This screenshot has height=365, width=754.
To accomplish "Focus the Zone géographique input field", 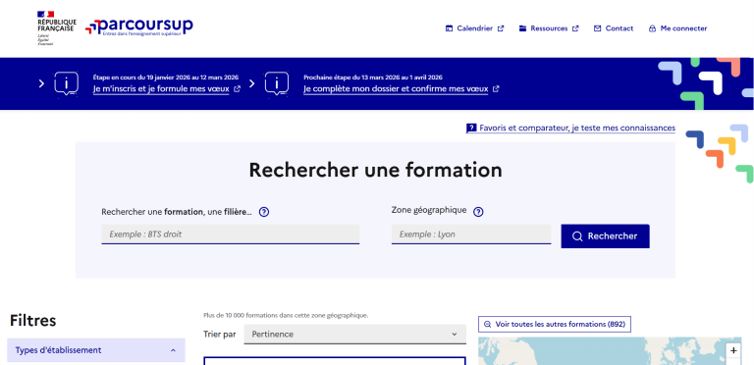I will [471, 235].
